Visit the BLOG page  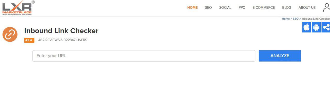pyautogui.click(x=287, y=7)
